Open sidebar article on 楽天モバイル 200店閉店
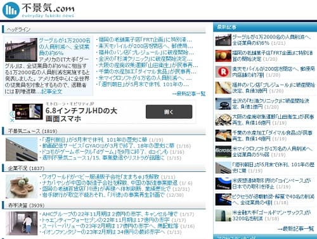This screenshot has height=239, width=317. pos(273,72)
